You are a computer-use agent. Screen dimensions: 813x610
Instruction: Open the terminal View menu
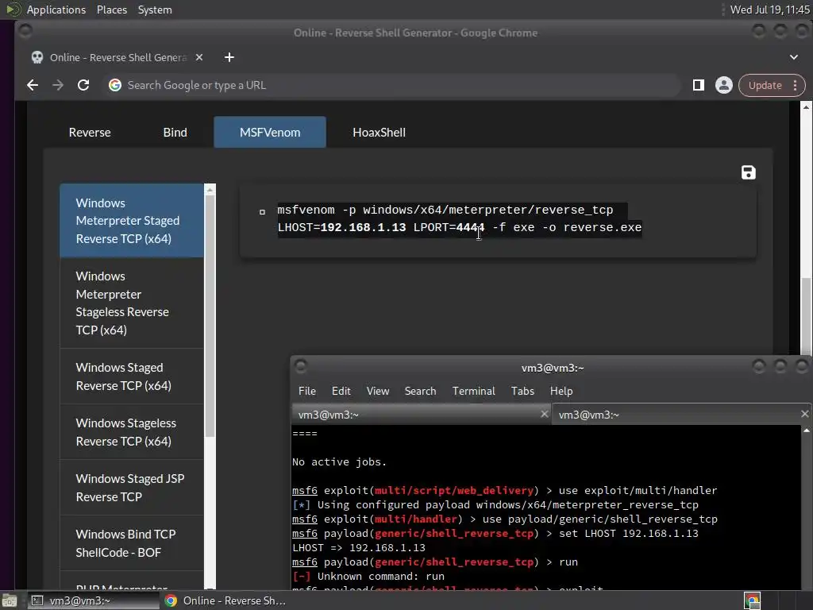point(377,391)
